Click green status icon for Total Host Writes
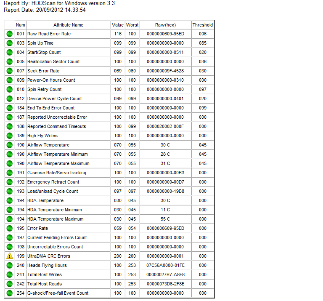The height and width of the screenshot is (301, 323). pos(10,274)
